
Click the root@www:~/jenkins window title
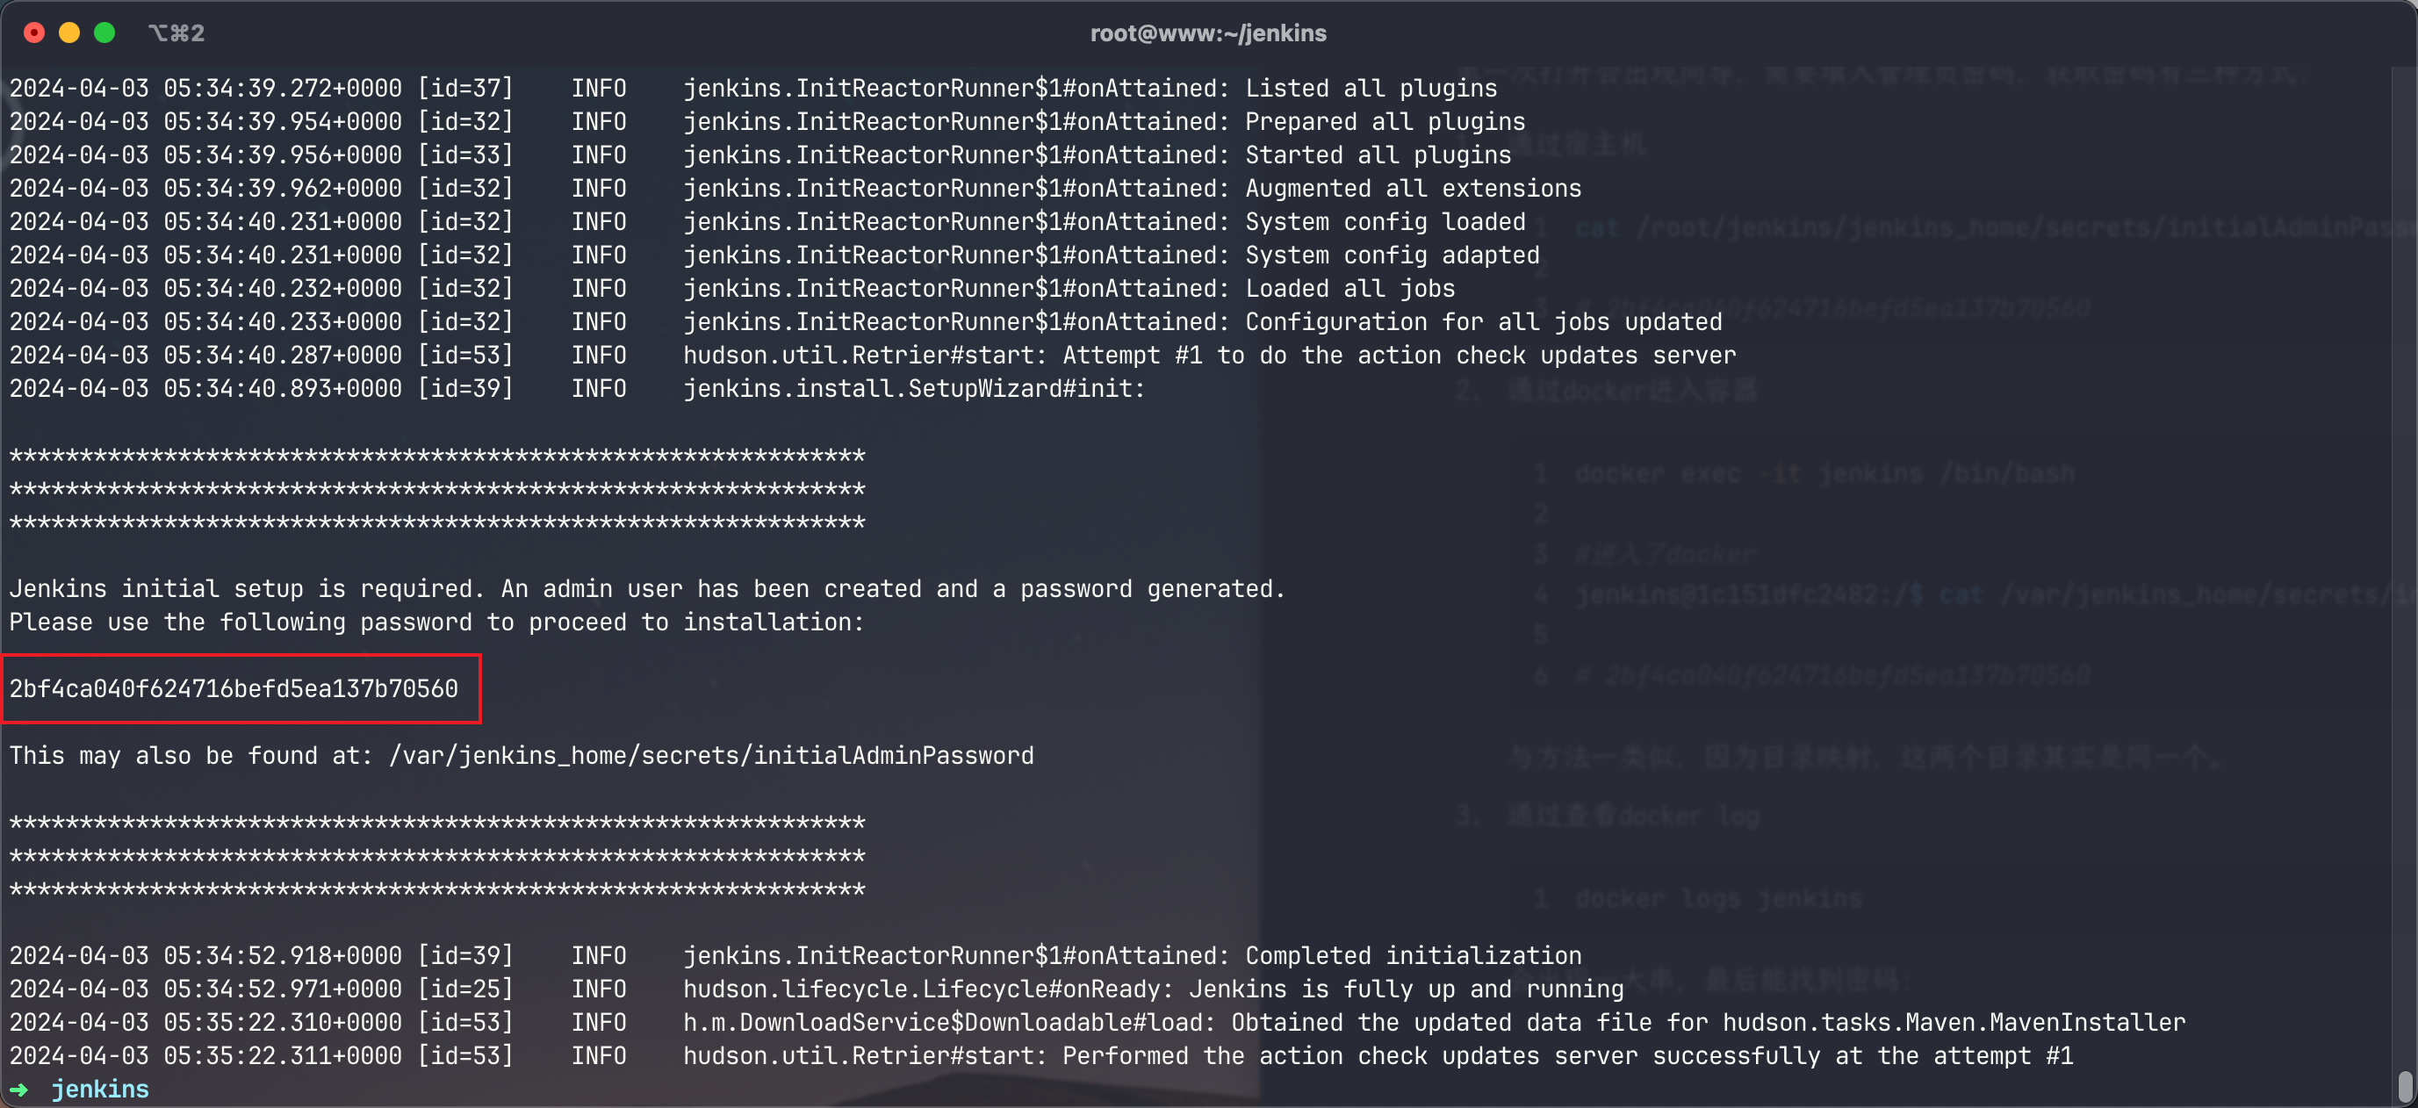1208,32
